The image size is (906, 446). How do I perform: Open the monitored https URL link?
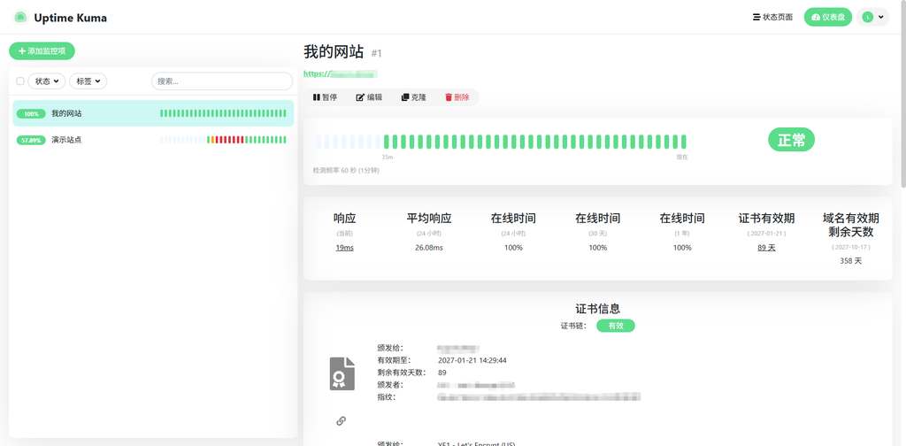[x=341, y=74]
